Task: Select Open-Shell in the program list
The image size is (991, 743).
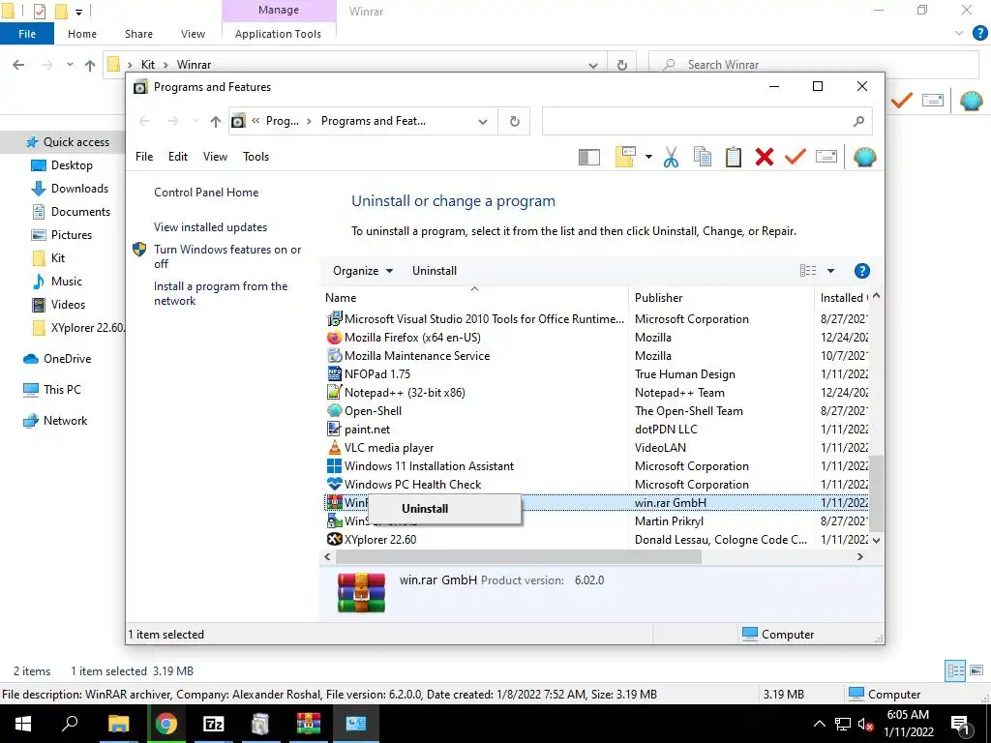Action: pos(373,410)
